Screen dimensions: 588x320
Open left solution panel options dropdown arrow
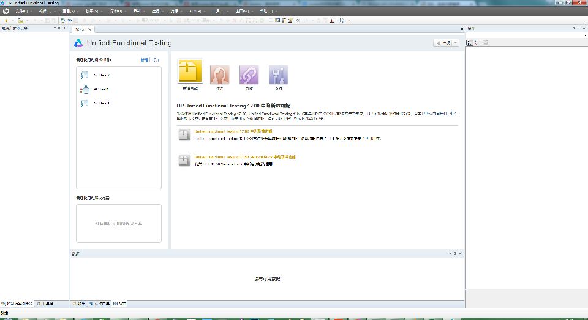(55, 28)
